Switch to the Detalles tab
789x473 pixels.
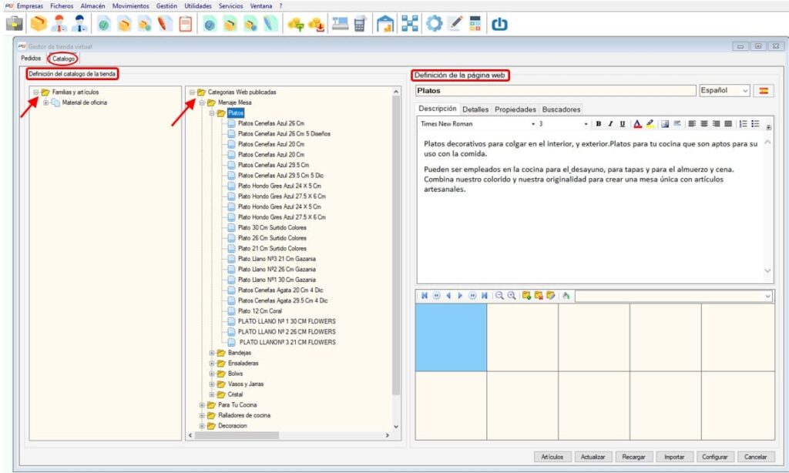475,109
